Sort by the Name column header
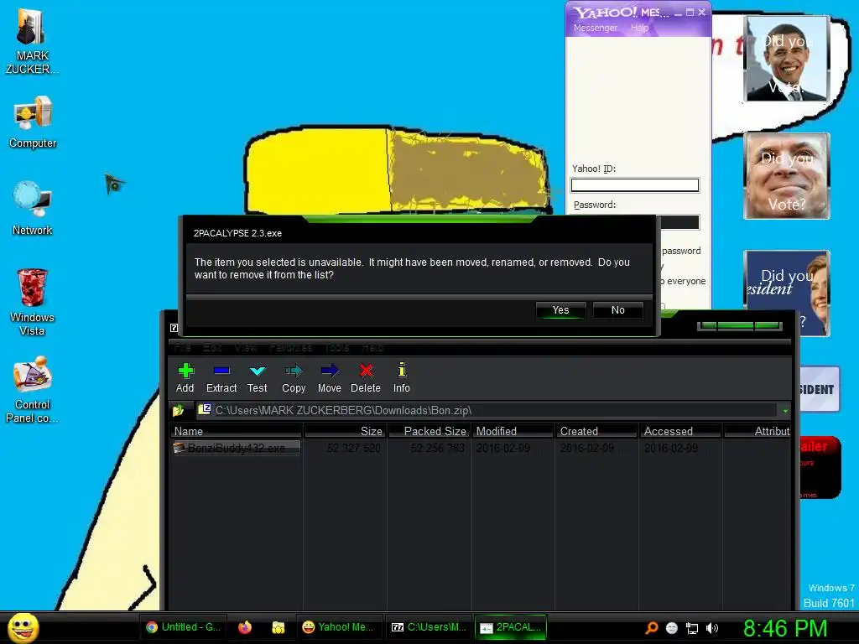Viewport: 859px width, 644px height. (236, 431)
